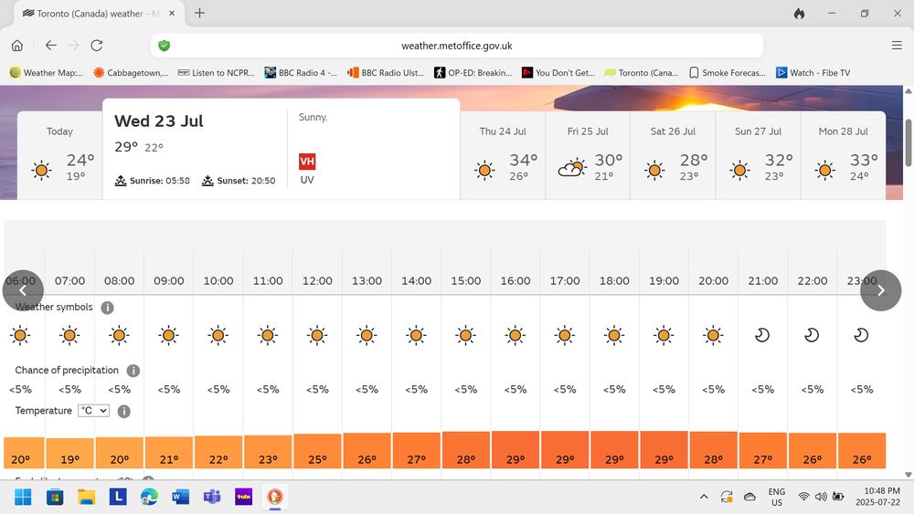Viewport: 914px width, 514px height.
Task: Open Microsoft Edge from taskbar
Action: click(x=149, y=498)
